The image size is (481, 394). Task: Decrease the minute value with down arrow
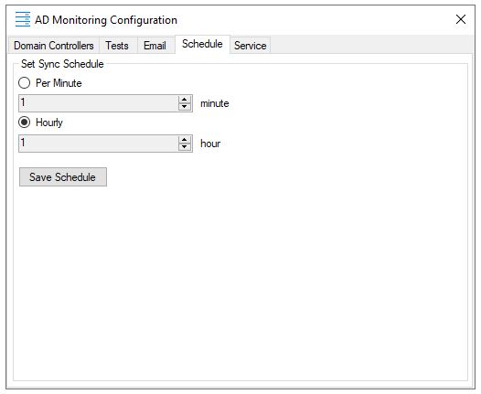pos(185,107)
